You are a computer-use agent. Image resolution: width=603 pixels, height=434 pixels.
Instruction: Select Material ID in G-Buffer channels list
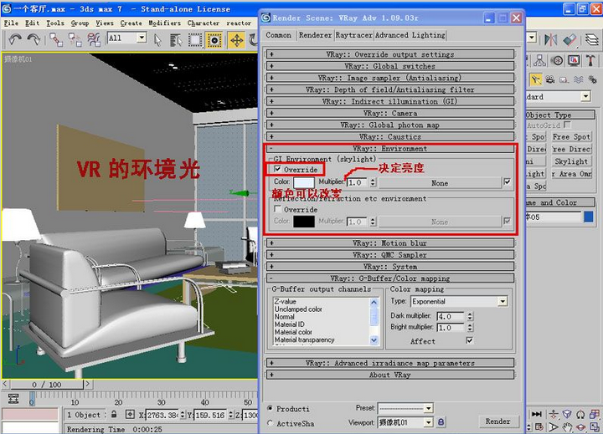pyautogui.click(x=289, y=324)
